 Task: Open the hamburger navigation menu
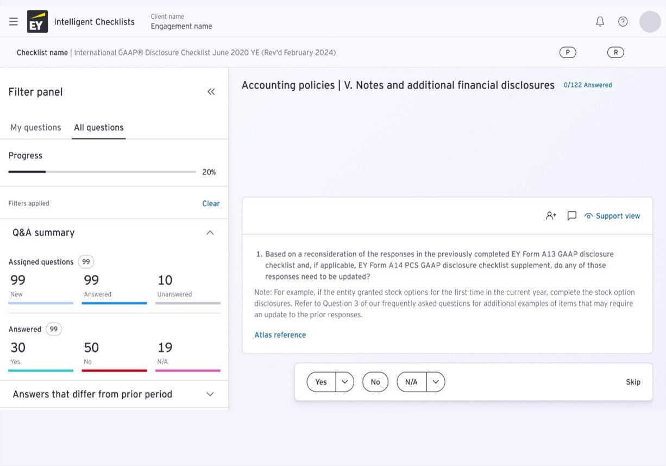pyautogui.click(x=14, y=22)
